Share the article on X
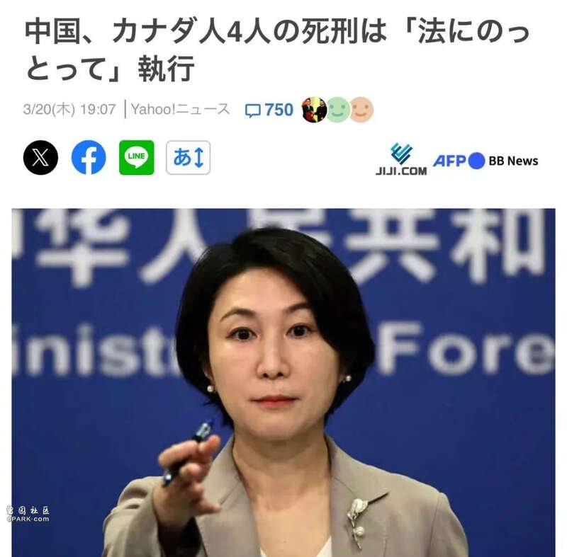The height and width of the screenshot is (557, 567). [x=40, y=158]
